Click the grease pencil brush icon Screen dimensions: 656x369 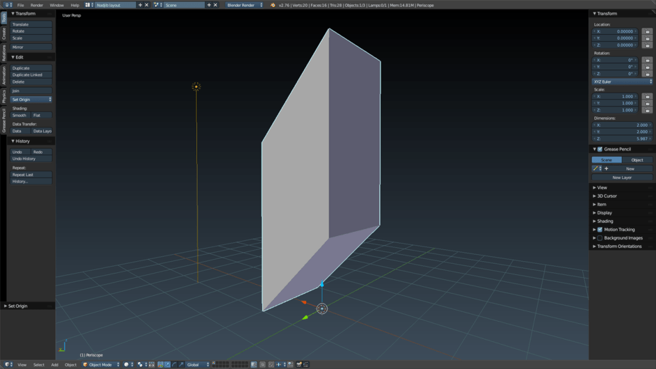point(595,168)
